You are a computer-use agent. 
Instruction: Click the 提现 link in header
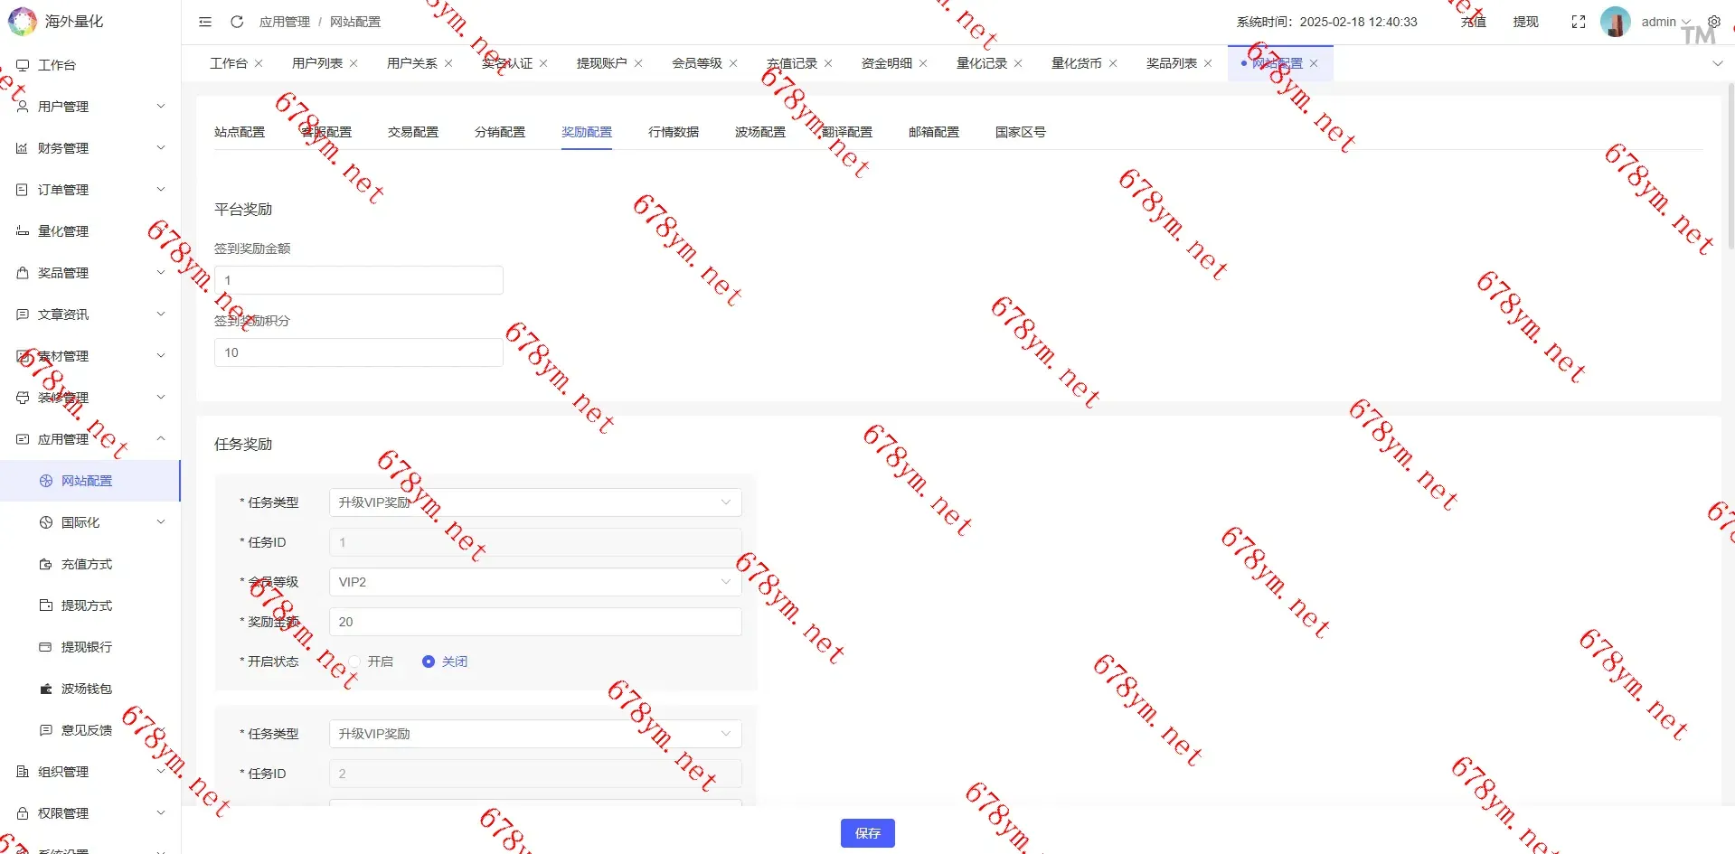coord(1525,22)
